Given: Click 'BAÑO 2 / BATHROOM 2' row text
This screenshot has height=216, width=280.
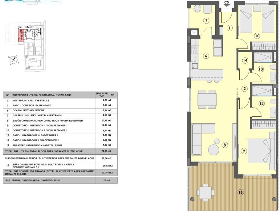Looking at the screenshot, I should pos(36,140).
